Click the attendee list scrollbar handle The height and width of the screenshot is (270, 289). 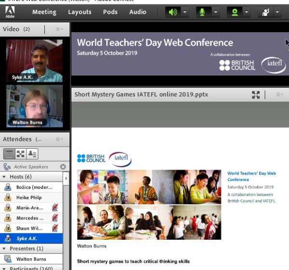pos(66,178)
